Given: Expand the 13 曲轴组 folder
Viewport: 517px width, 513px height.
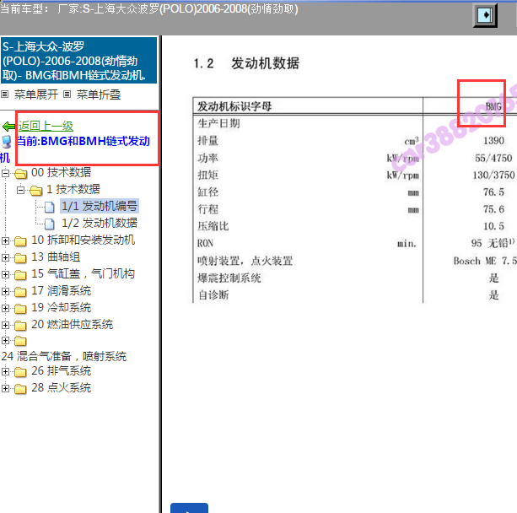Looking at the screenshot, I should (x=5, y=257).
